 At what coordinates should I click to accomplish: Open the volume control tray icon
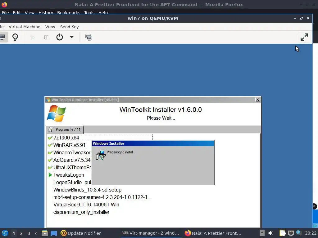(x=271, y=233)
